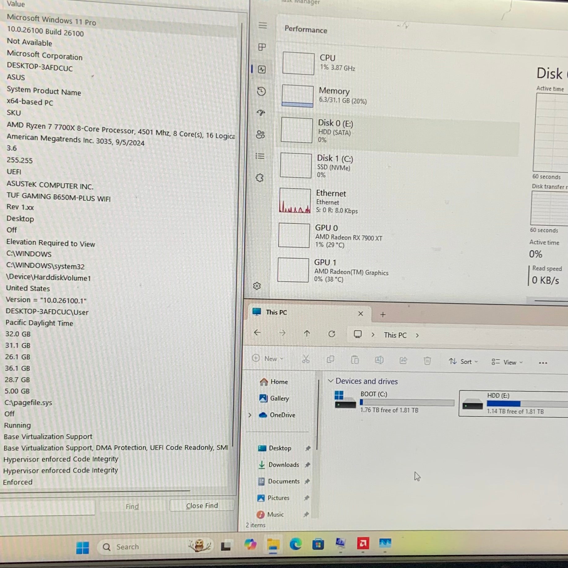The image size is (568, 568).
Task: Expand chevron before This PC in address bar
Action: (x=373, y=334)
